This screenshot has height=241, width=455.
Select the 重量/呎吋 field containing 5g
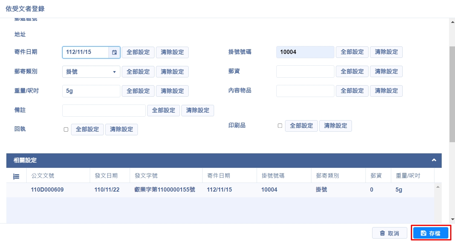(91, 91)
